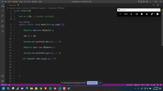Open File Explorer from taskbar
Image resolution: width=163 pixels, height=91 pixels.
32,88
